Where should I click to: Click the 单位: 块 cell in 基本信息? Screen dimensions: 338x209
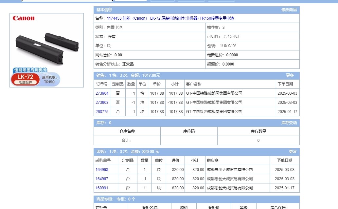(x=150, y=46)
